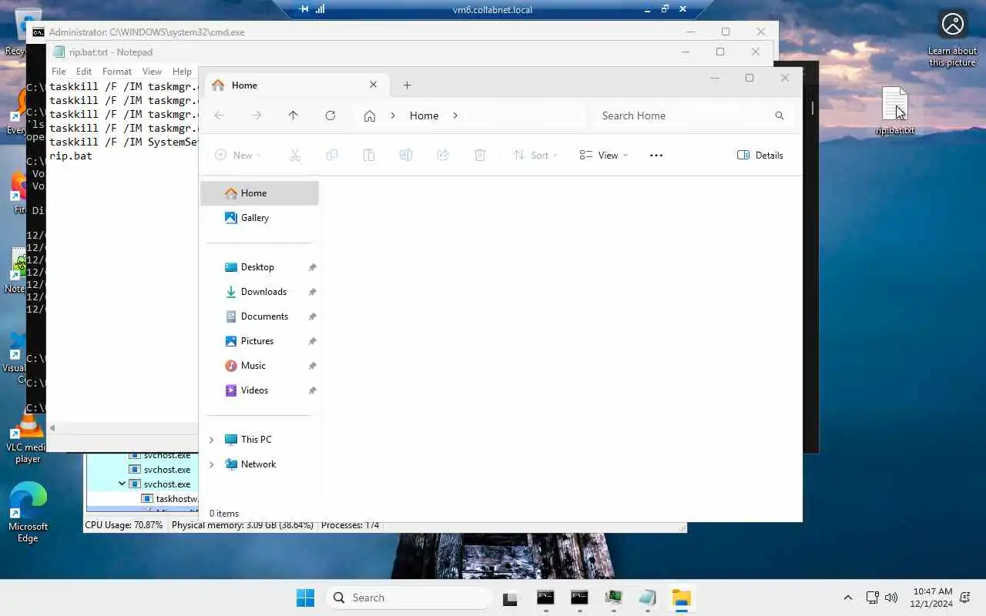The image size is (986, 616).
Task: Expand This PC in navigation pane
Action: point(211,440)
